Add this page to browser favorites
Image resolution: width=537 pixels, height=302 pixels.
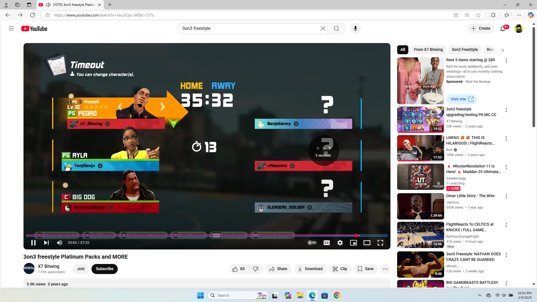tap(478, 15)
